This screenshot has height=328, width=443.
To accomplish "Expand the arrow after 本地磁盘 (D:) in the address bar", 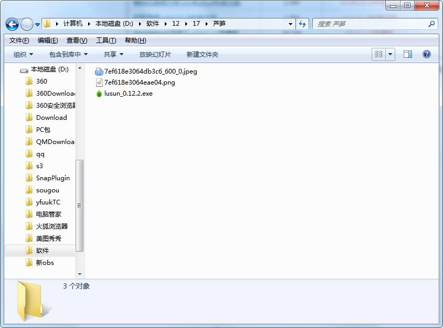I will click(x=140, y=24).
